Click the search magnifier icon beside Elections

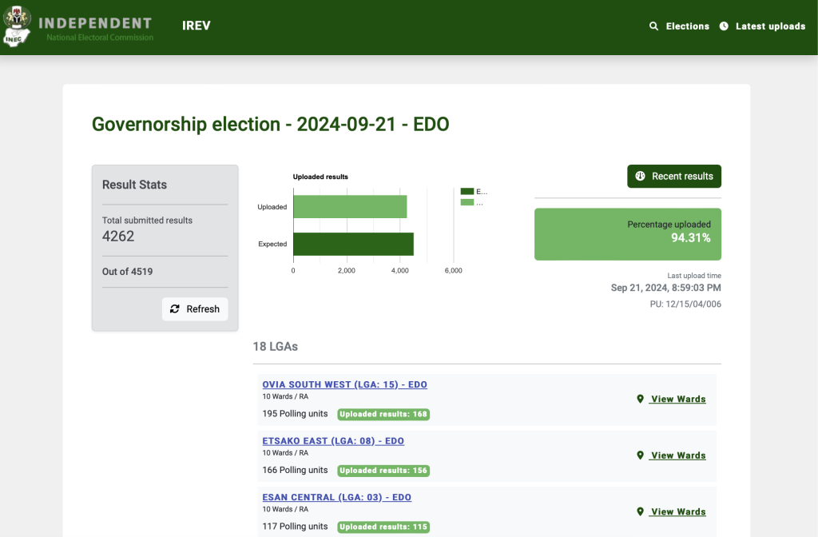pos(654,26)
